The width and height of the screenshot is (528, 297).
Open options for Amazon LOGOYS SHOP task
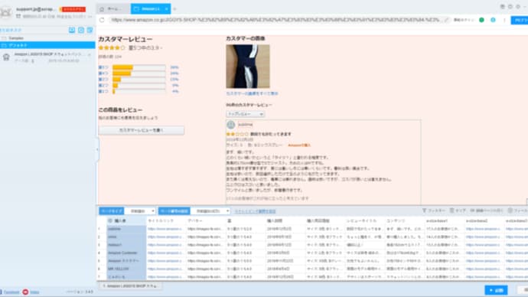click(90, 54)
